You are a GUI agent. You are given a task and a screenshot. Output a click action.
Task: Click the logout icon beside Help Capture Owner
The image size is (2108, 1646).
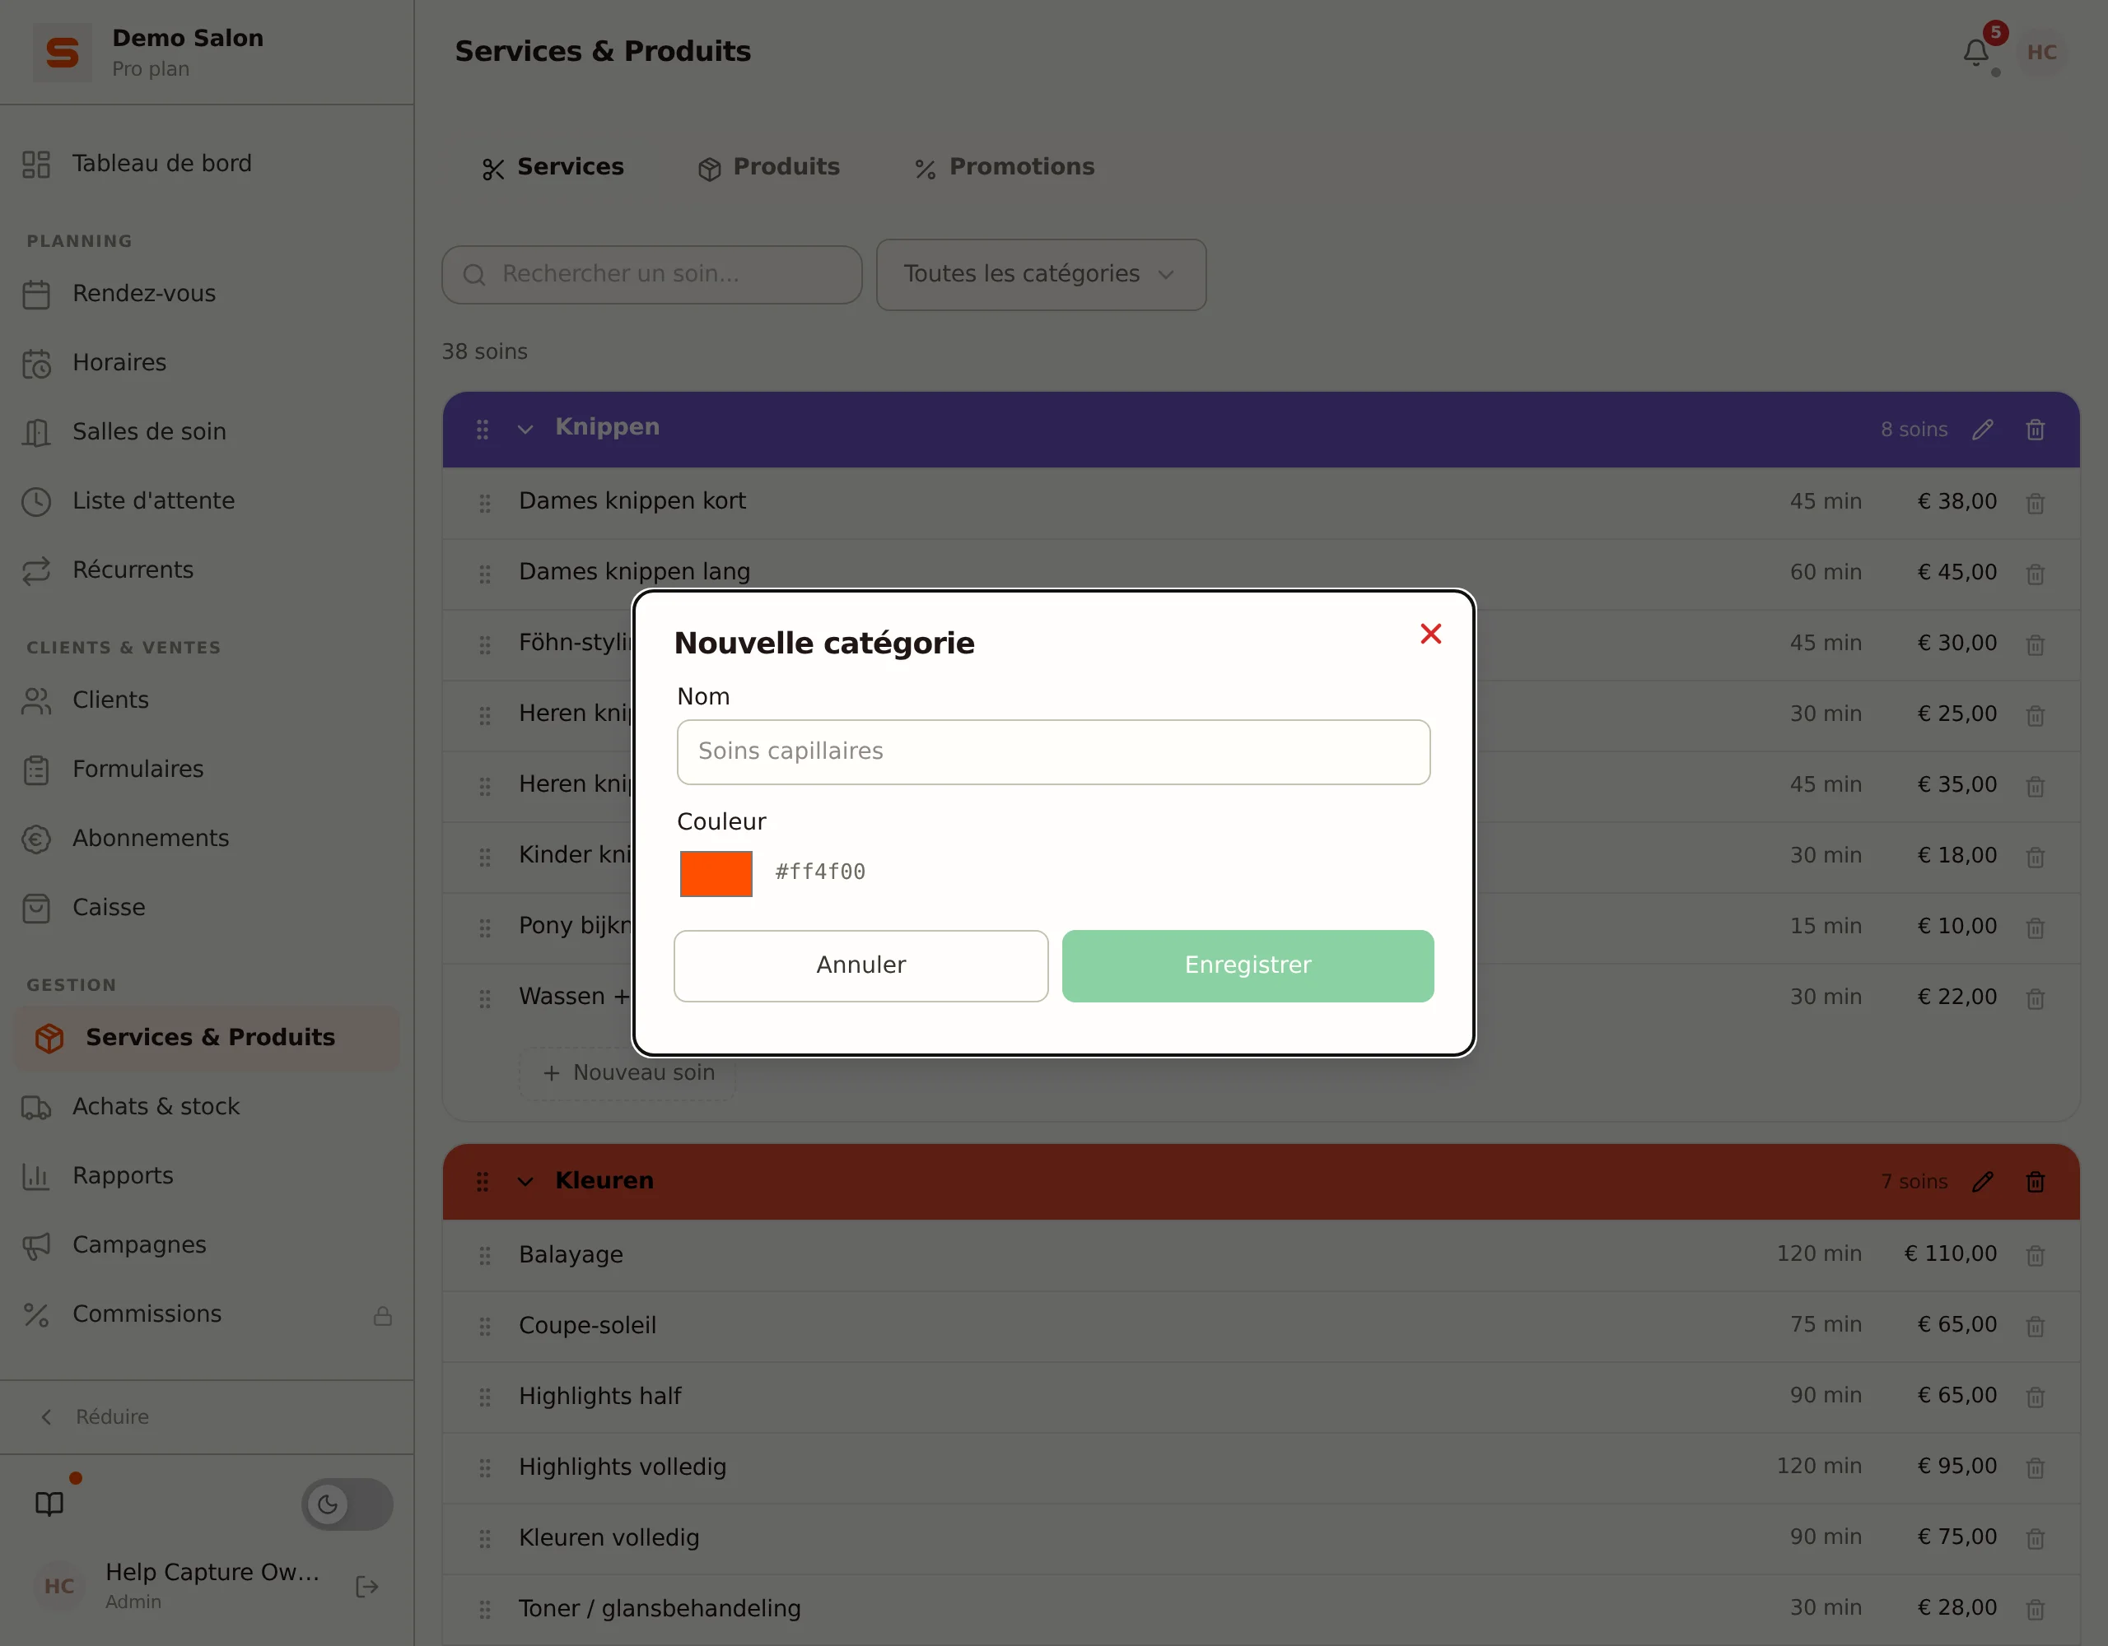point(366,1586)
